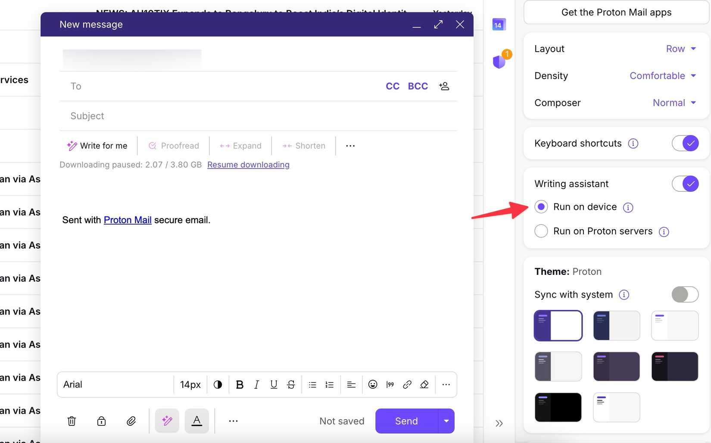Select Proofread in the assistant toolbar
Viewport: 711px width, 443px height.
[174, 146]
